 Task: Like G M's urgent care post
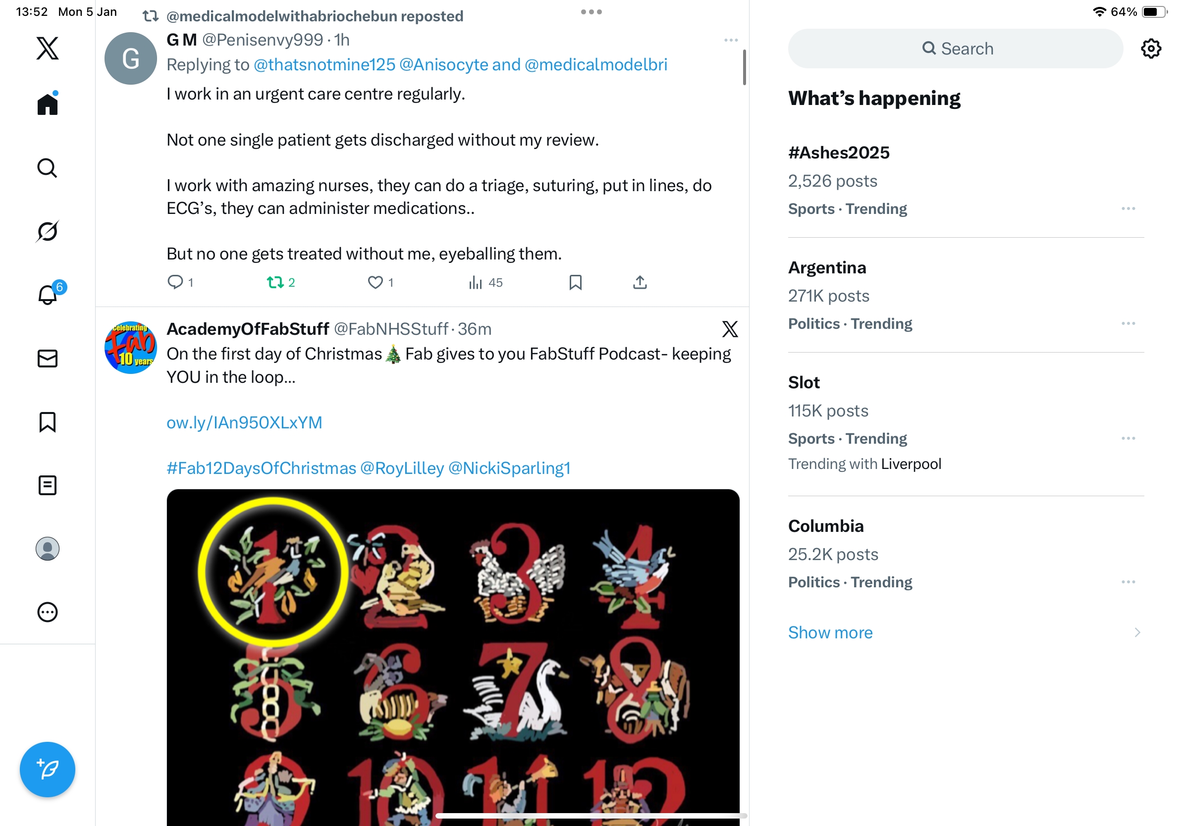(x=380, y=282)
